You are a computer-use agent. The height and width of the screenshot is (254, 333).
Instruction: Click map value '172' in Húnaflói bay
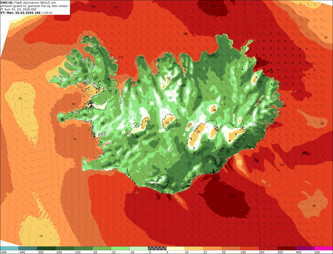point(121,57)
